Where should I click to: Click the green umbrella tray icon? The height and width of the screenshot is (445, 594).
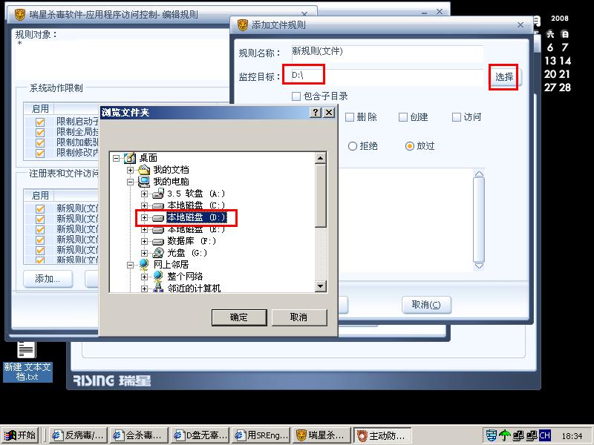[x=505, y=435]
